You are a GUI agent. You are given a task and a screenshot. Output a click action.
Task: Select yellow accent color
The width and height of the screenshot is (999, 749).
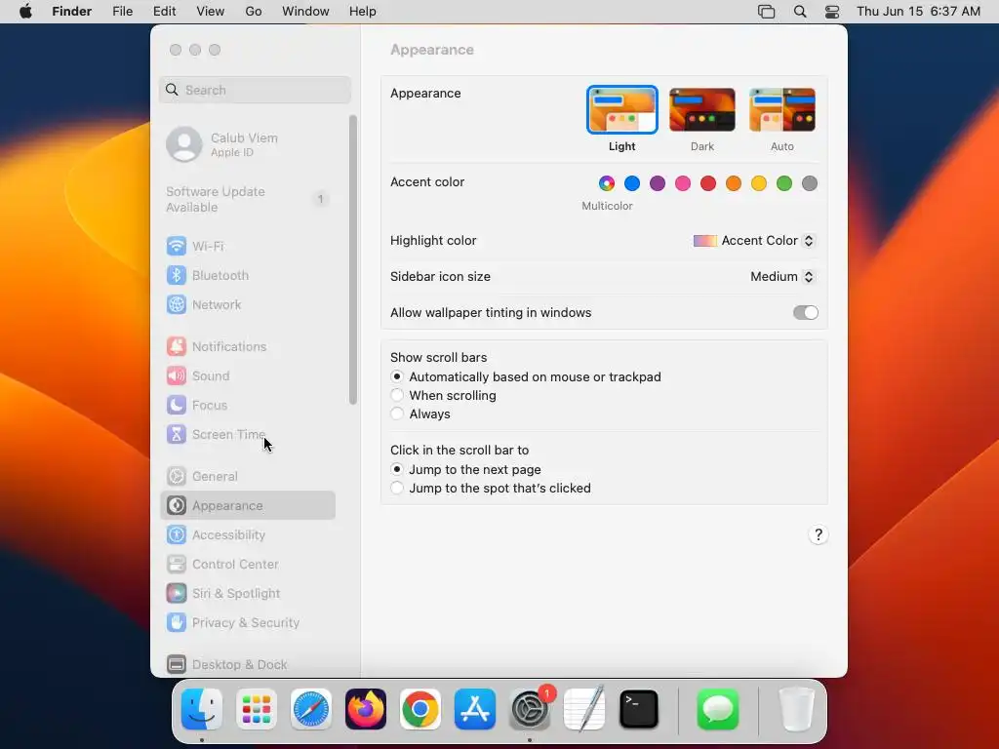[759, 183]
